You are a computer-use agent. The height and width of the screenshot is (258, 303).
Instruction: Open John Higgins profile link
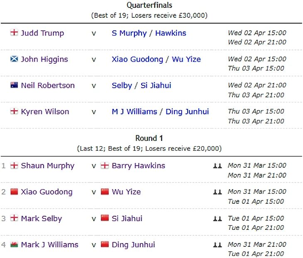click(44, 59)
